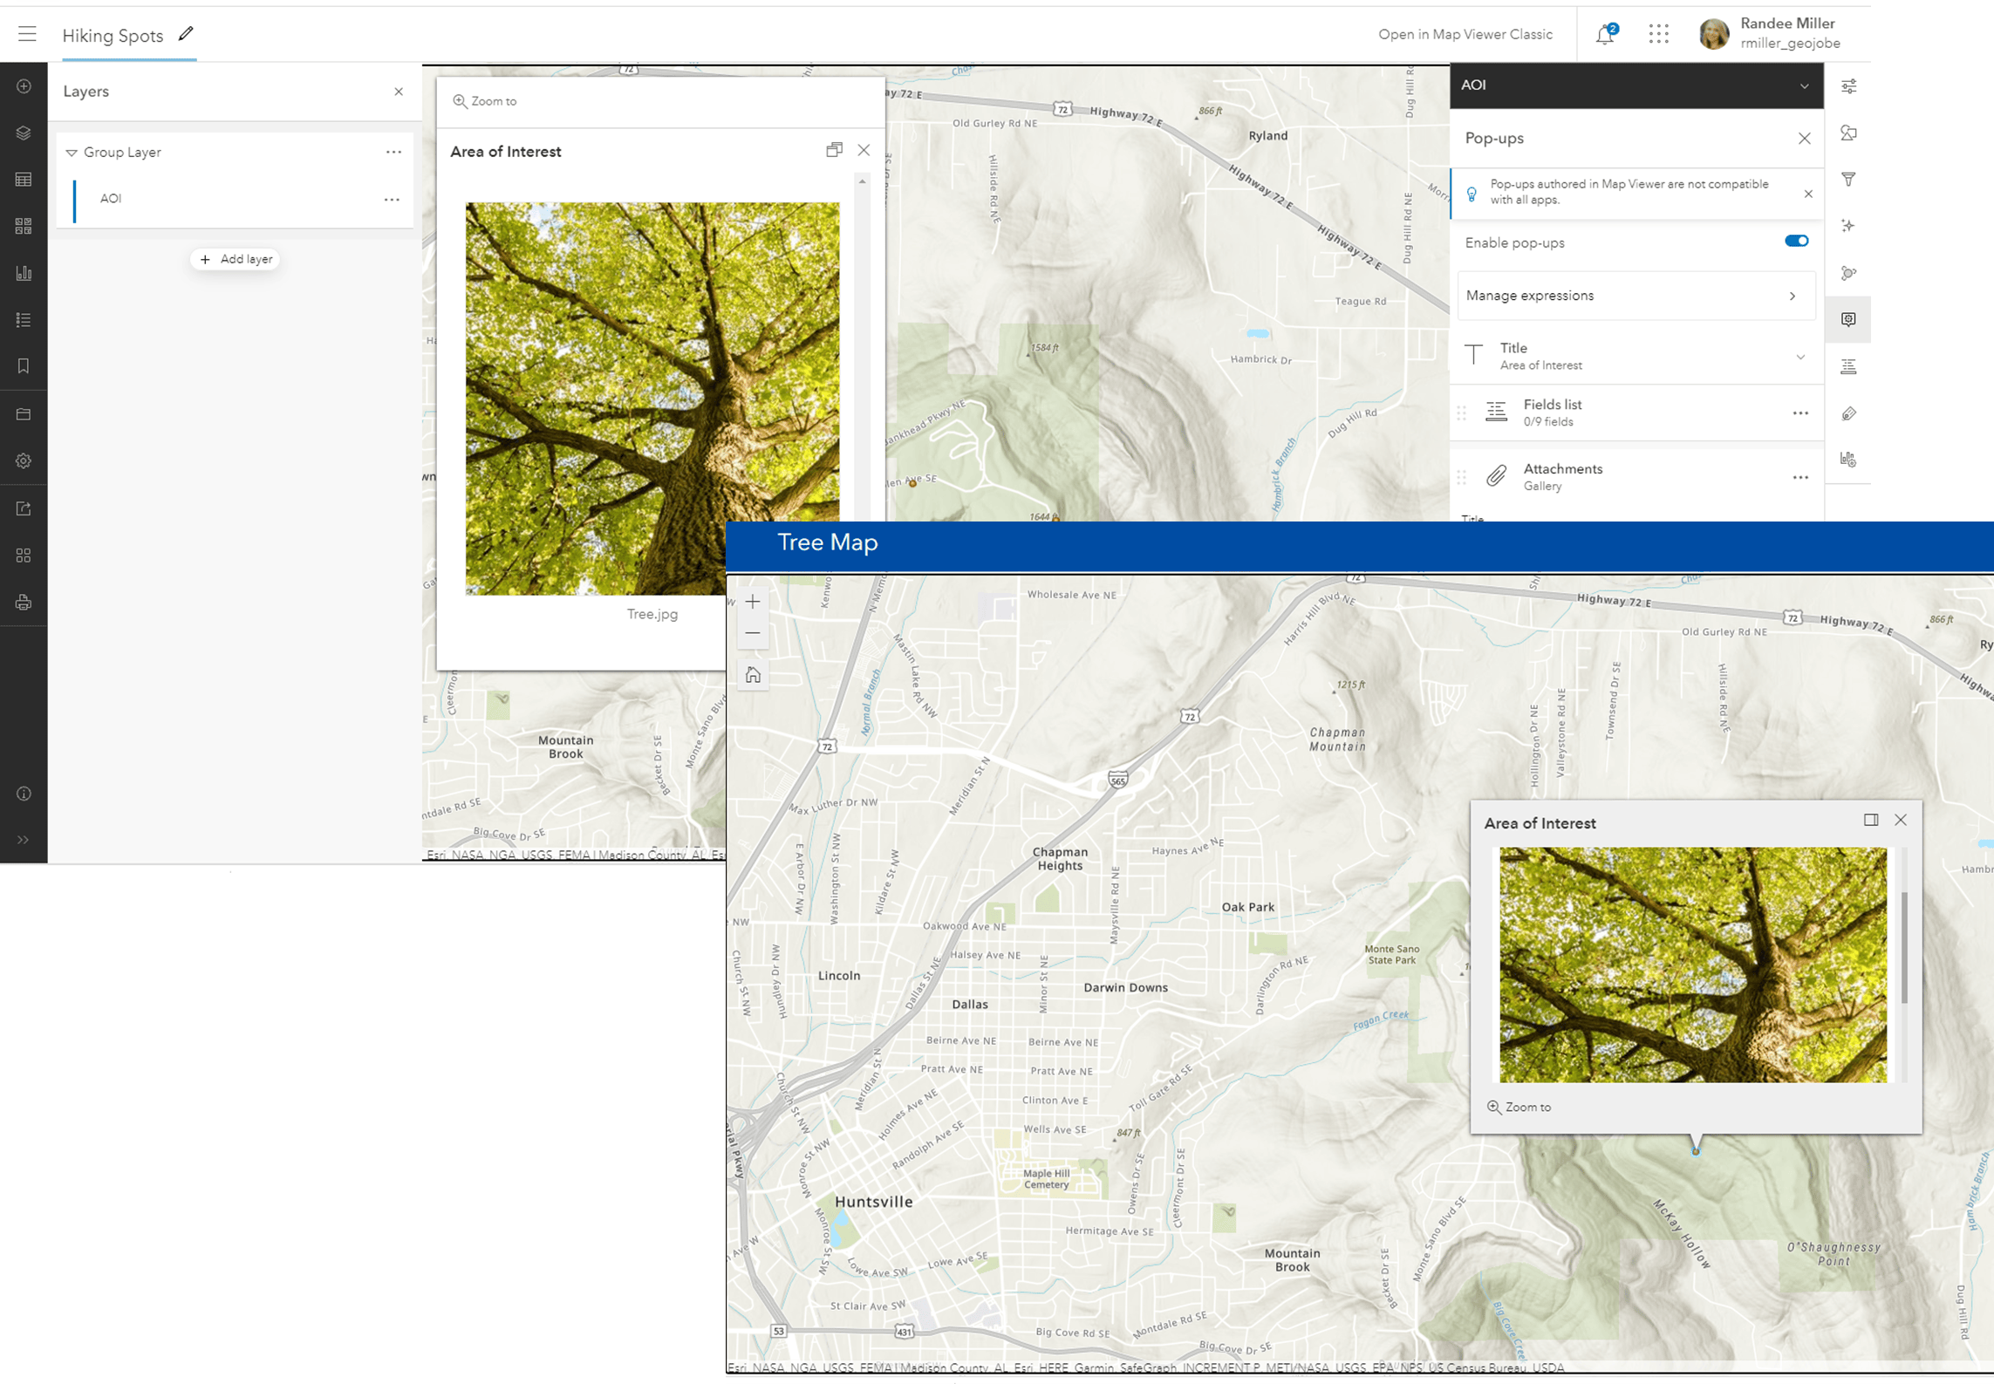This screenshot has height=1384, width=1994.
Task: Click the Hiking Spots popup scrollbar
Action: pyautogui.click(x=863, y=349)
